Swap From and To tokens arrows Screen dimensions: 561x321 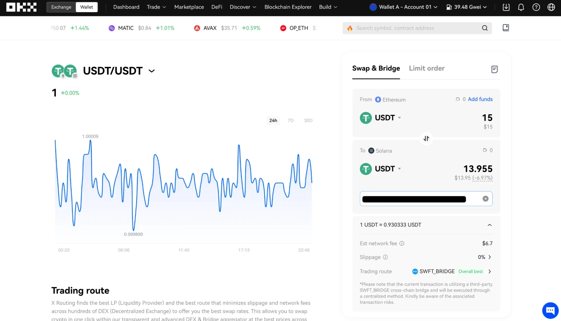pos(426,138)
